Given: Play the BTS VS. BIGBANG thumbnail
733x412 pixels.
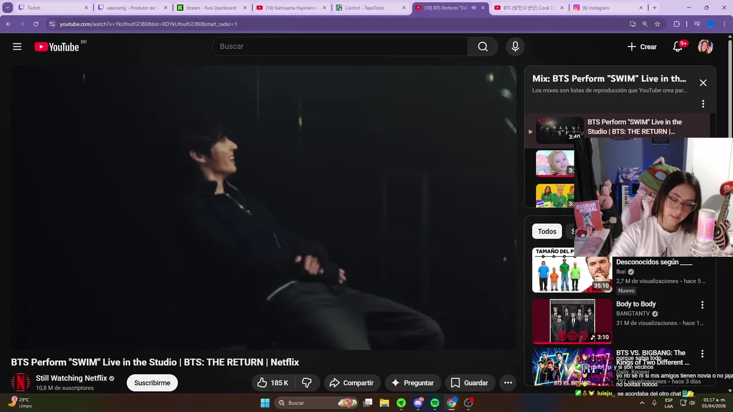Looking at the screenshot, I should (572, 367).
